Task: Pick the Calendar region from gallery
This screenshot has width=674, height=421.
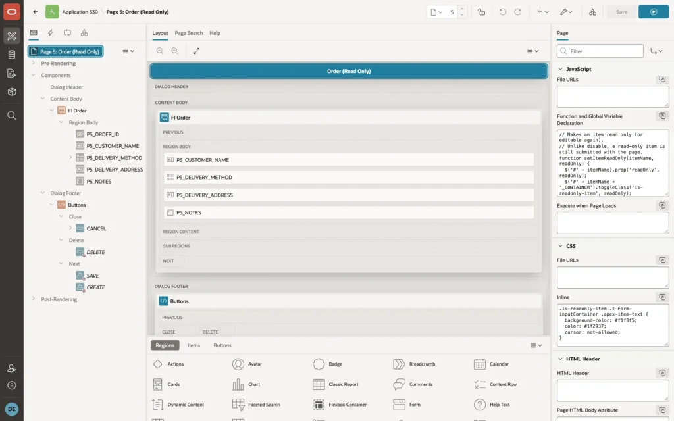Action: (x=491, y=364)
